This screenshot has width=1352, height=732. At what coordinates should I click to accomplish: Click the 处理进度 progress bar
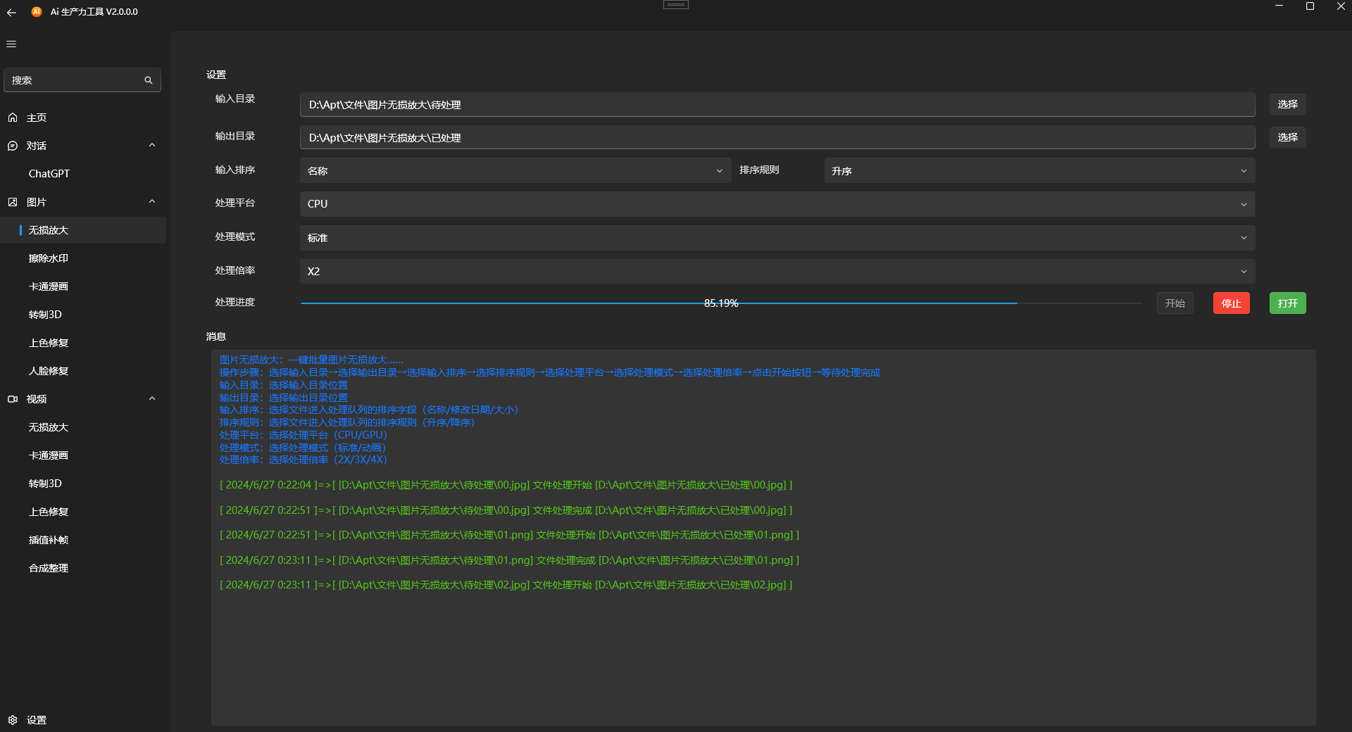point(721,303)
